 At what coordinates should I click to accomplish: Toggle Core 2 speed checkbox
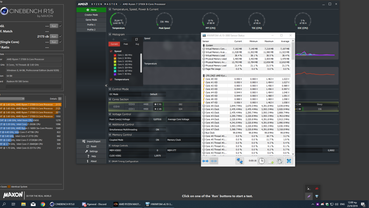115,58
